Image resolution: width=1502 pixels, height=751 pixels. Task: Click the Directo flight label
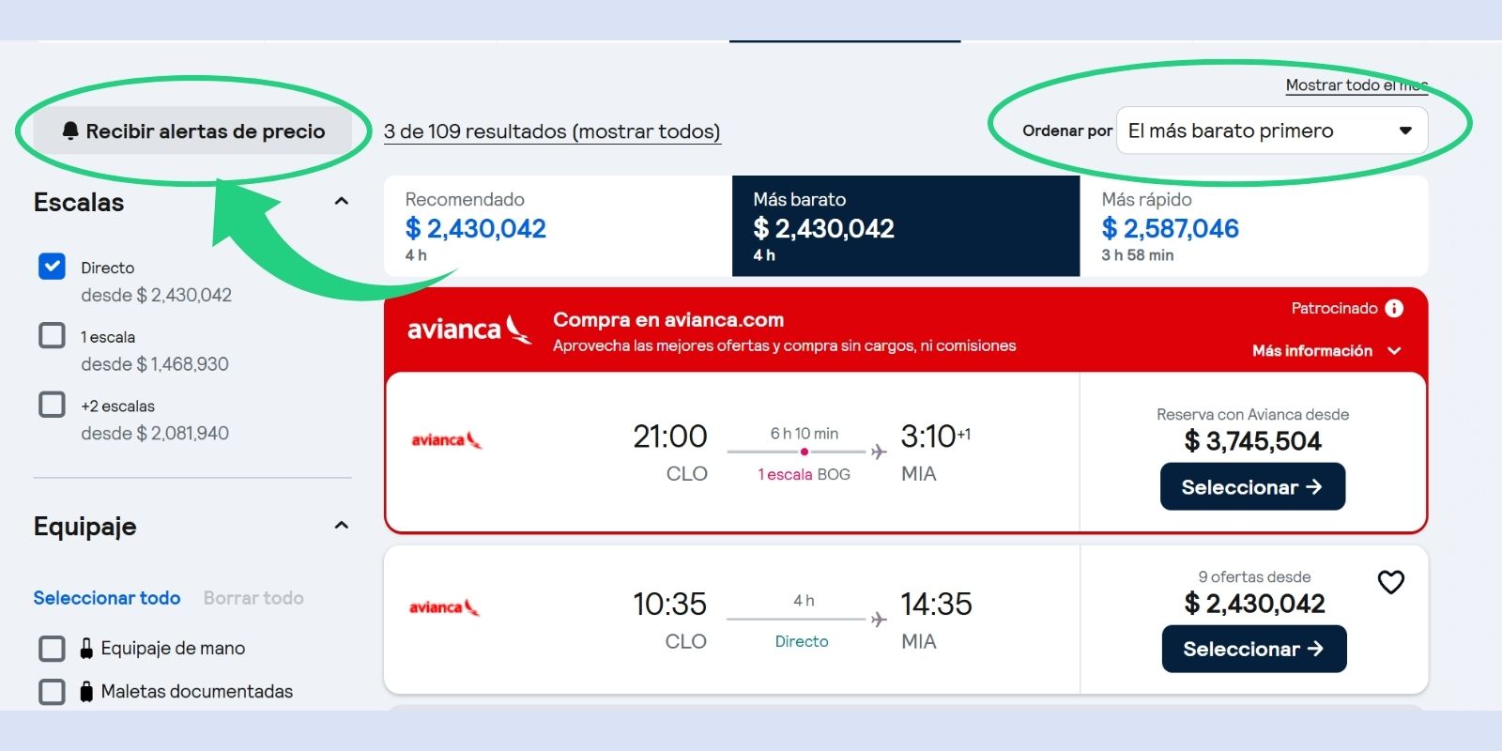(802, 641)
